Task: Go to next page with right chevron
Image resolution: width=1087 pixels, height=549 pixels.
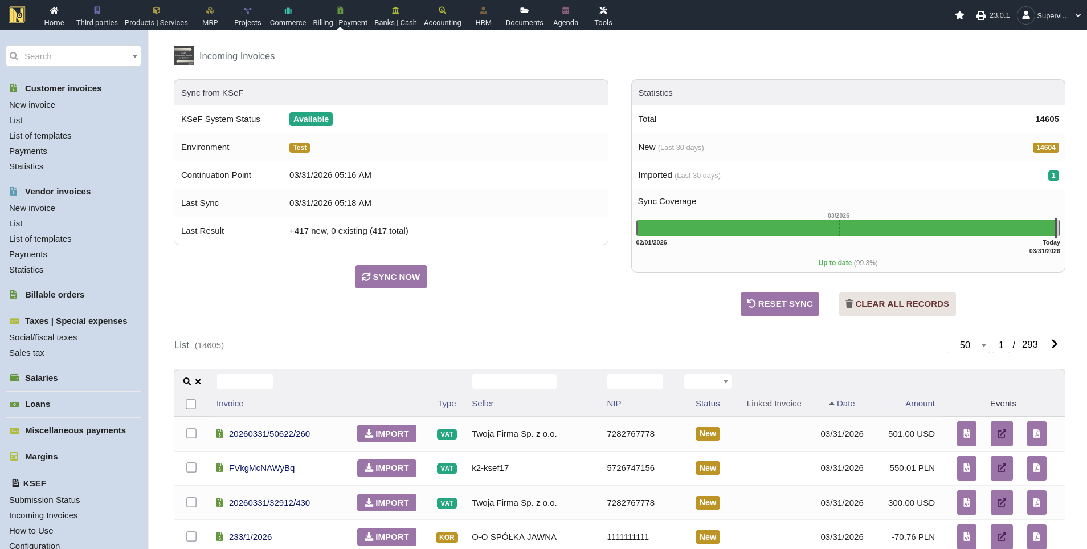Action: click(x=1054, y=344)
